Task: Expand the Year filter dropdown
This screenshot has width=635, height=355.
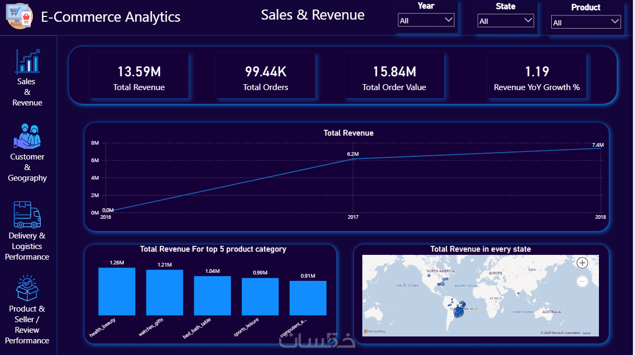Action: pos(425,20)
